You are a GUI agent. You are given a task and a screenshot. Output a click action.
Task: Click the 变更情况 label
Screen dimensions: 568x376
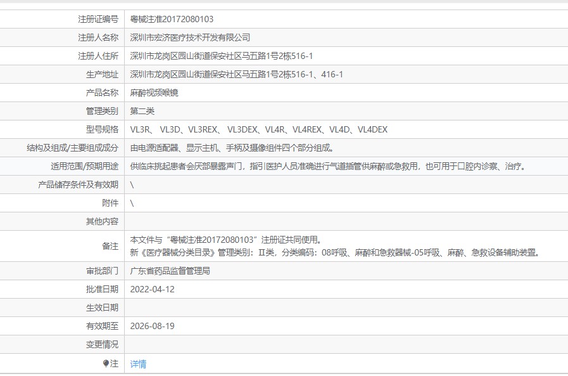[x=102, y=344]
